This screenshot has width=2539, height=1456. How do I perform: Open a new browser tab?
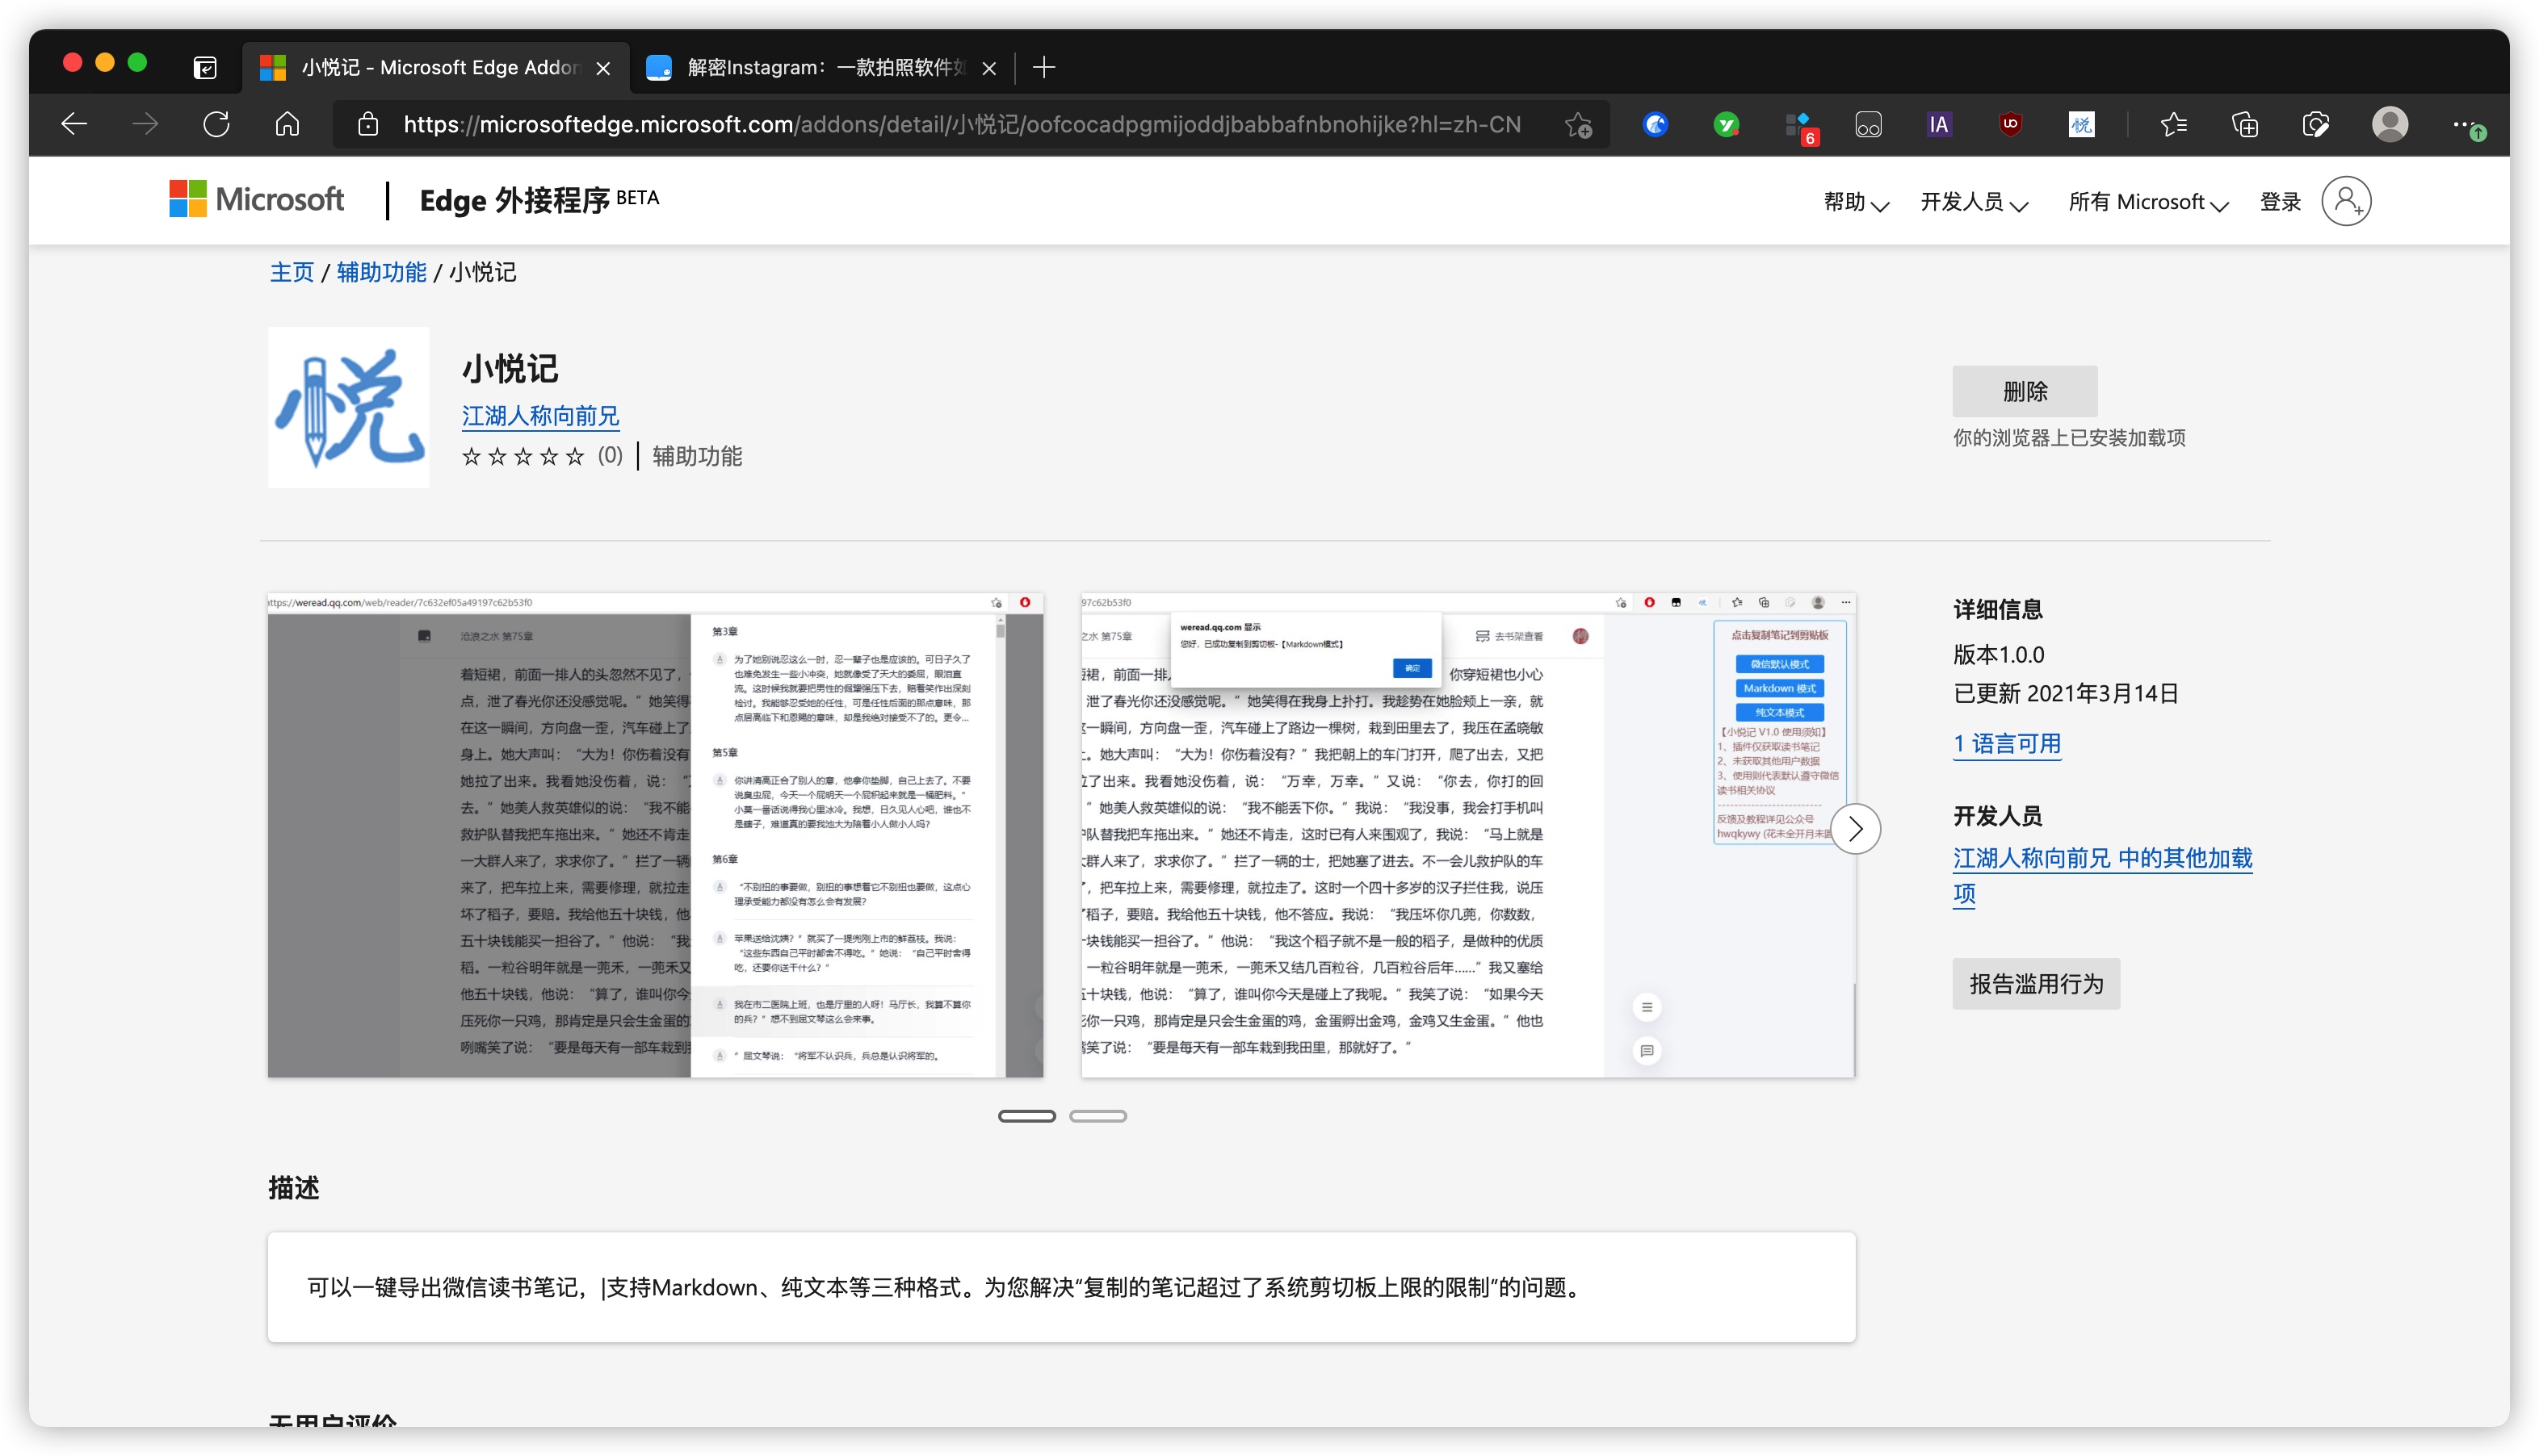pyautogui.click(x=1043, y=67)
